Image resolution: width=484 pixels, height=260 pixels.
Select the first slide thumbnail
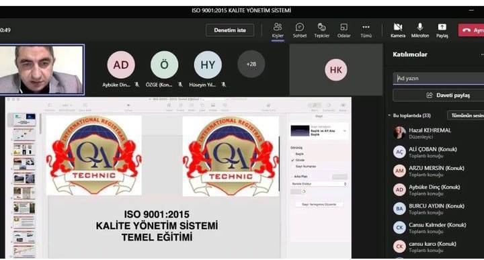pyautogui.click(x=24, y=120)
